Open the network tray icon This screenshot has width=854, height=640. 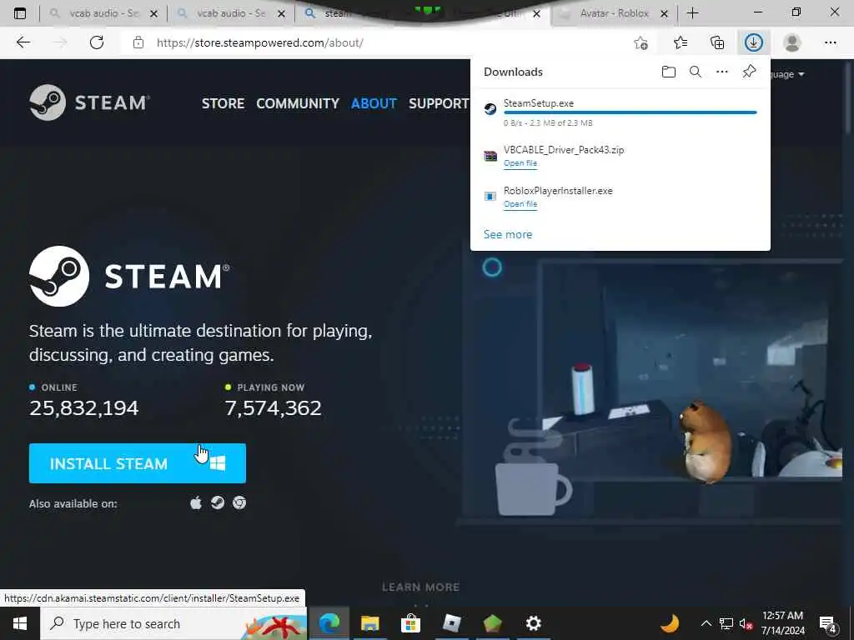pyautogui.click(x=726, y=623)
